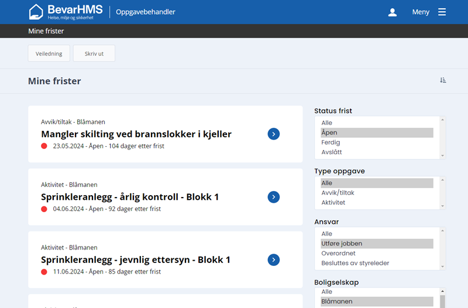Click the BevarHMS house logo
The height and width of the screenshot is (308, 468).
click(36, 12)
